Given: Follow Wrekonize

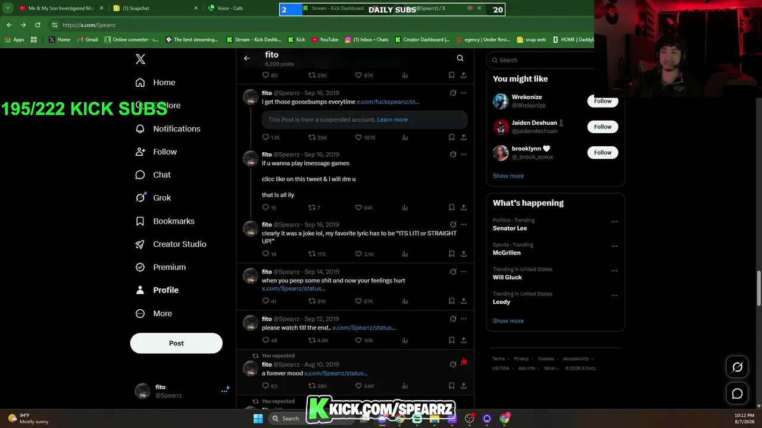Looking at the screenshot, I should [x=602, y=101].
